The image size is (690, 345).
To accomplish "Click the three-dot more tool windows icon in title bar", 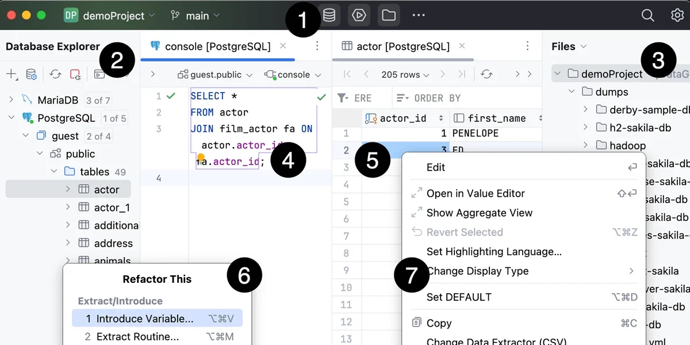I will 419,15.
